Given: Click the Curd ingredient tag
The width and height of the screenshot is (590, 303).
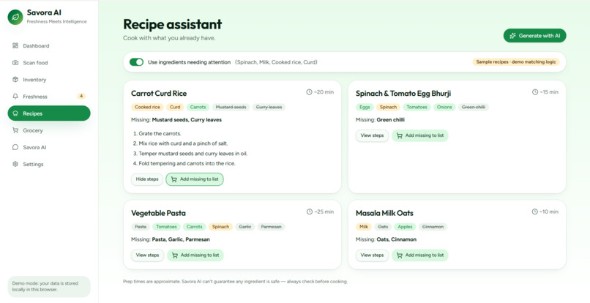Looking at the screenshot, I should click(175, 108).
